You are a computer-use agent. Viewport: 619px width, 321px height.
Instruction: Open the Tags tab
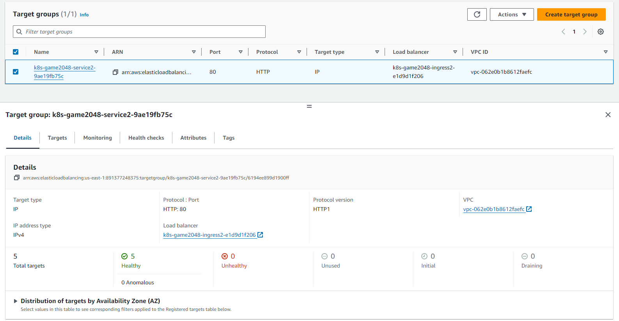click(229, 138)
